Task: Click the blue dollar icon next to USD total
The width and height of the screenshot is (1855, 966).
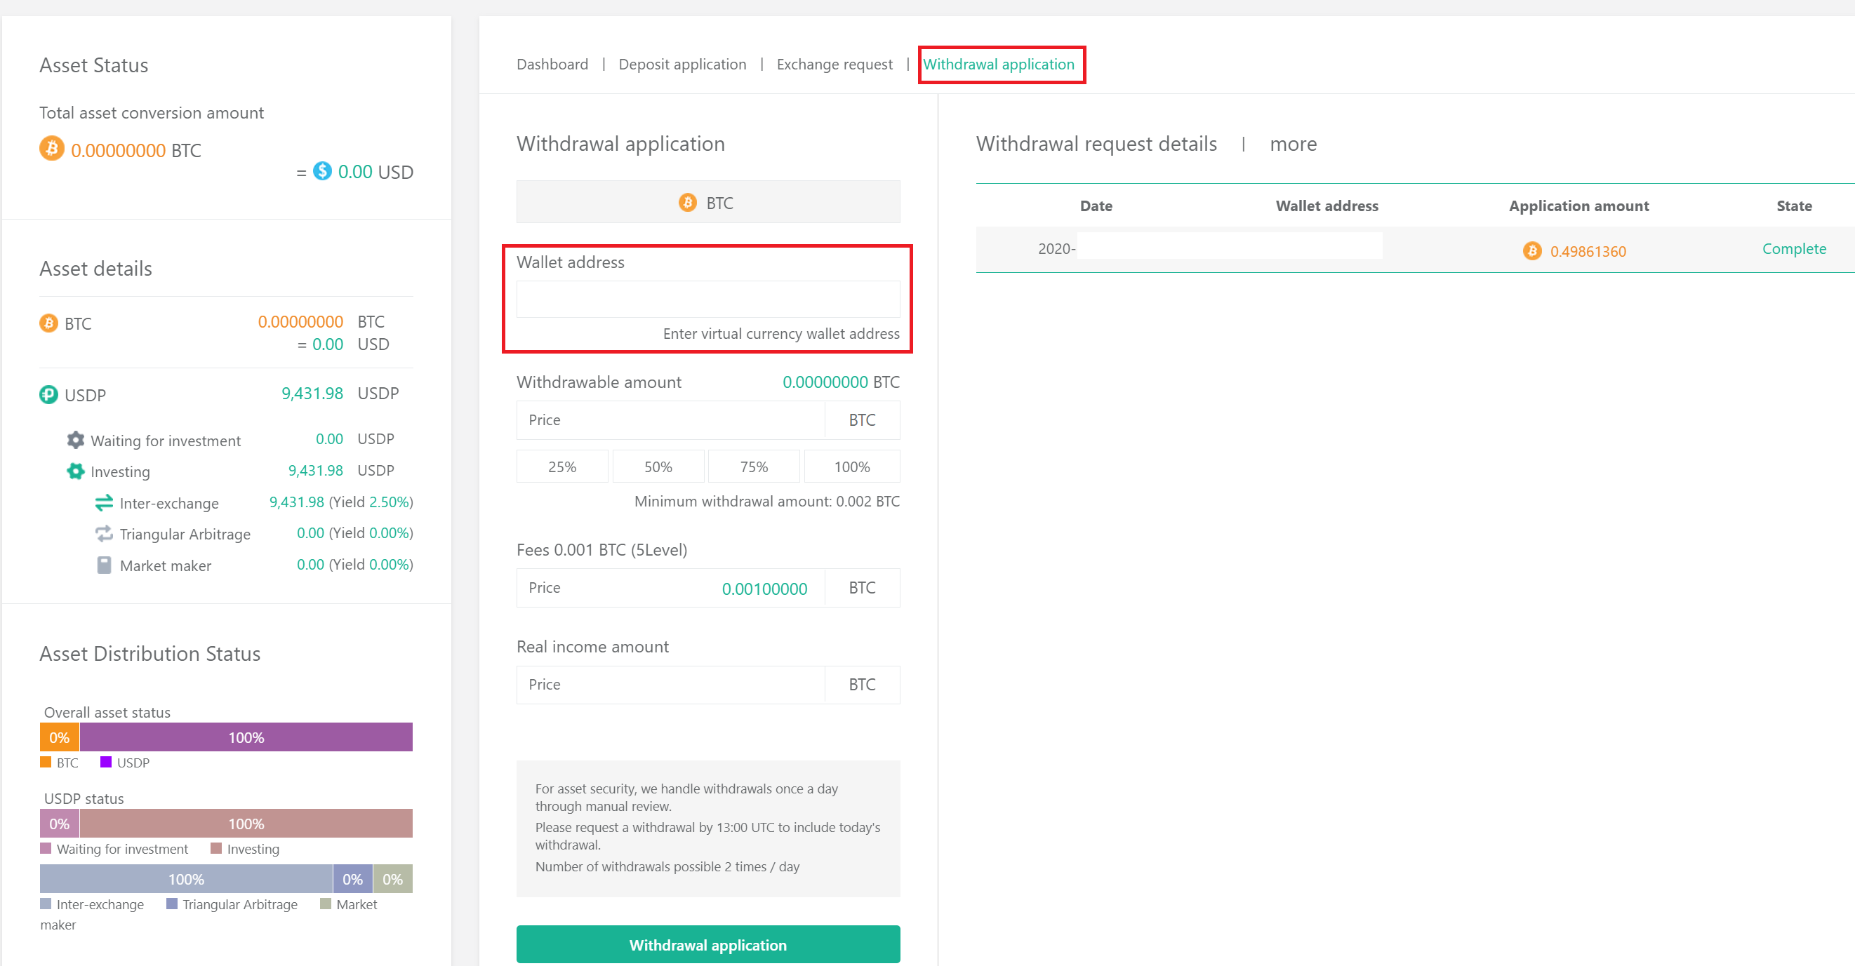Action: (x=322, y=170)
